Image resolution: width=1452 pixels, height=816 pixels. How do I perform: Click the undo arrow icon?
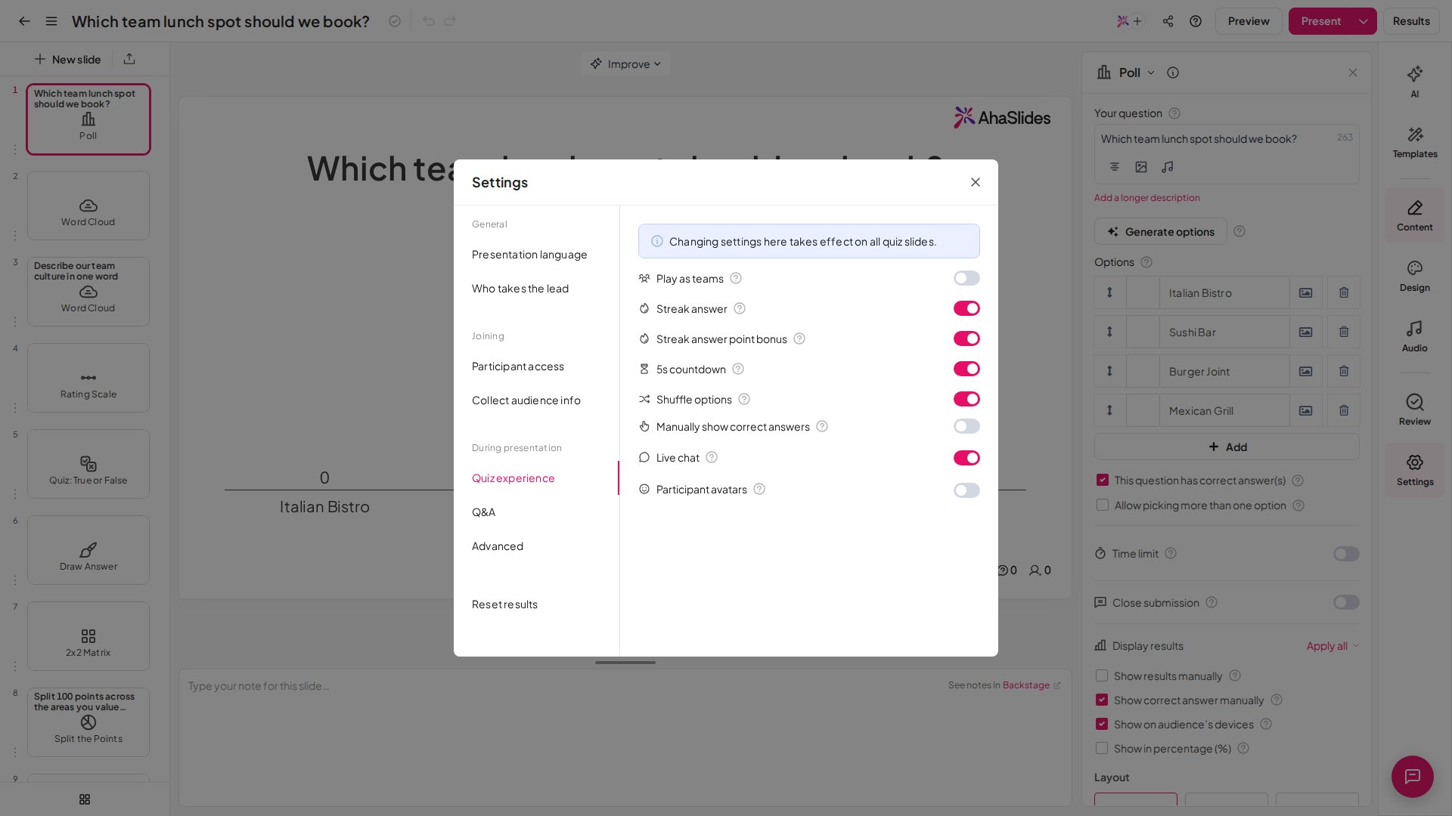429,21
